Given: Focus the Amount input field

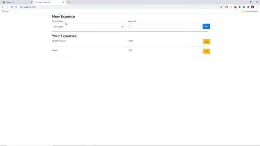Looking at the screenshot, I should [164, 26].
